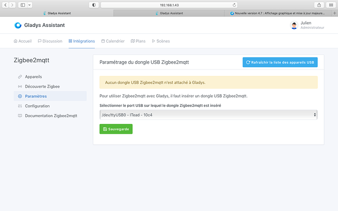Reload the page with refresh icon
This screenshot has height=211, width=338.
point(234,5)
